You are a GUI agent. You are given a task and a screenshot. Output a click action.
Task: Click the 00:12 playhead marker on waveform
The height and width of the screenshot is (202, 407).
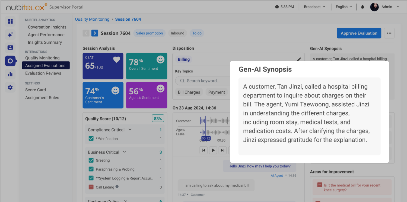[206, 138]
